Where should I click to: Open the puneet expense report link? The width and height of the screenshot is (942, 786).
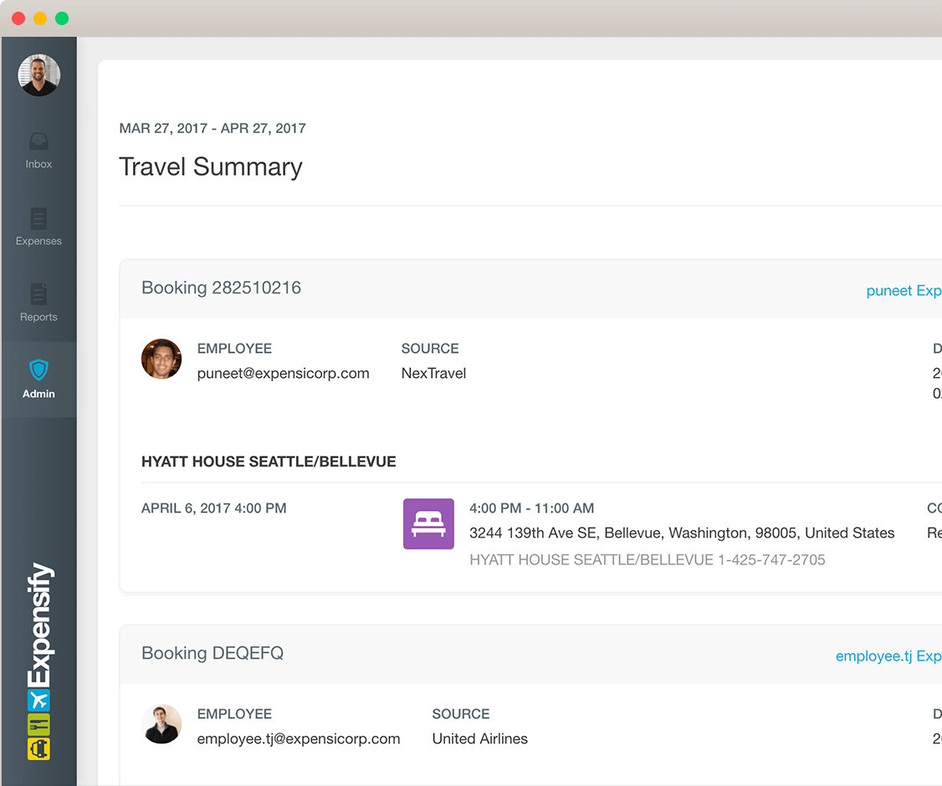903,291
